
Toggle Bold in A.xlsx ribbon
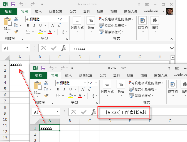pos(28,25)
